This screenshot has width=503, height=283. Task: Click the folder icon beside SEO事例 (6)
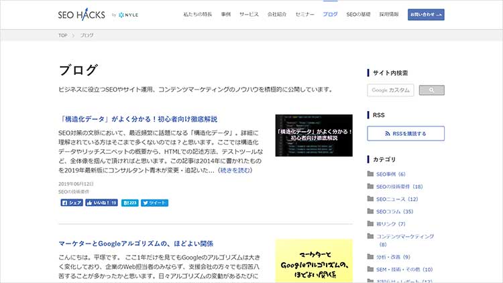click(x=370, y=174)
